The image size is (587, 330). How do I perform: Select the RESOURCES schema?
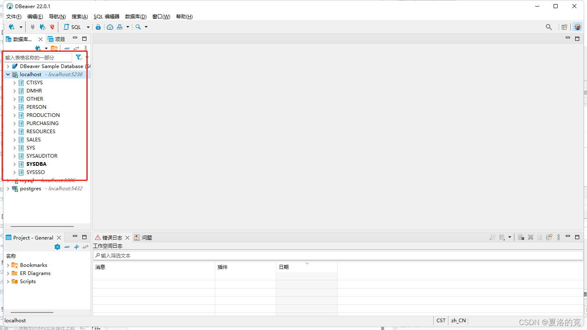tap(41, 131)
